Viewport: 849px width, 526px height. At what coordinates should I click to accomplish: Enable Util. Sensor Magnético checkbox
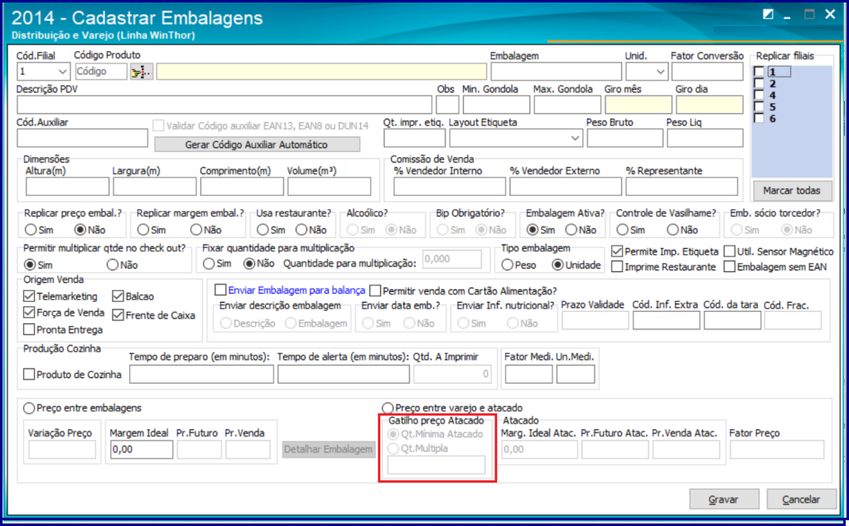pyautogui.click(x=730, y=251)
